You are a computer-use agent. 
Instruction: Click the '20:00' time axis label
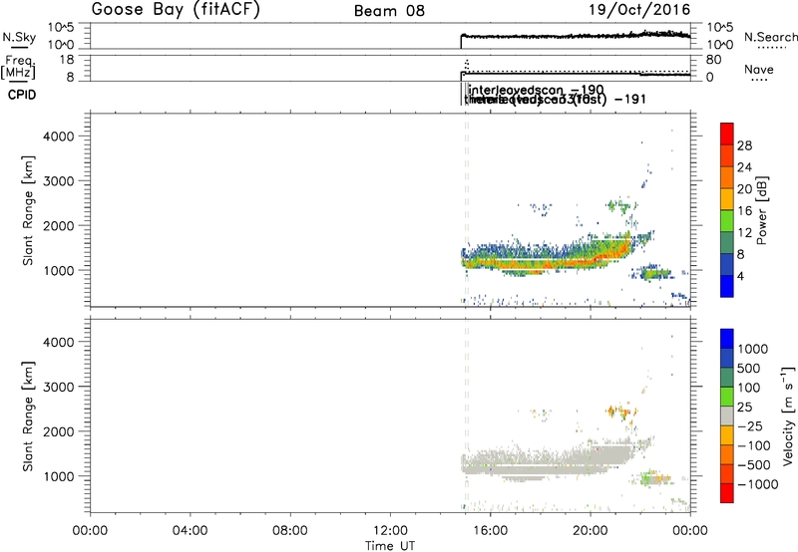591,531
